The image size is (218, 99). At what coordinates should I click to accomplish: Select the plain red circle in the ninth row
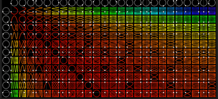tap(80, 77)
